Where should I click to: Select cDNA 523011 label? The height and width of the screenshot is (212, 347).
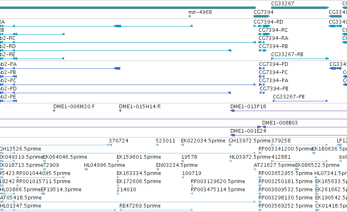point(165,141)
